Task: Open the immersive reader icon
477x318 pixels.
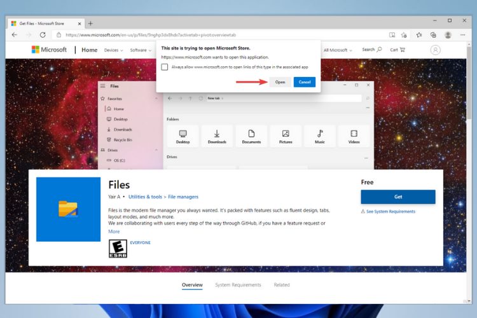Action: pyautogui.click(x=392, y=35)
